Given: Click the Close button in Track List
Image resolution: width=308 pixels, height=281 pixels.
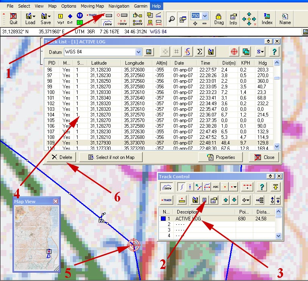Looking at the screenshot, I should click(x=264, y=157).
